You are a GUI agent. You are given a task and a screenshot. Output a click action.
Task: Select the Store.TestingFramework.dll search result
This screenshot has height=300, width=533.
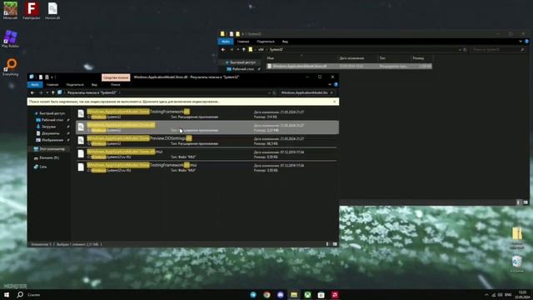[x=207, y=114]
